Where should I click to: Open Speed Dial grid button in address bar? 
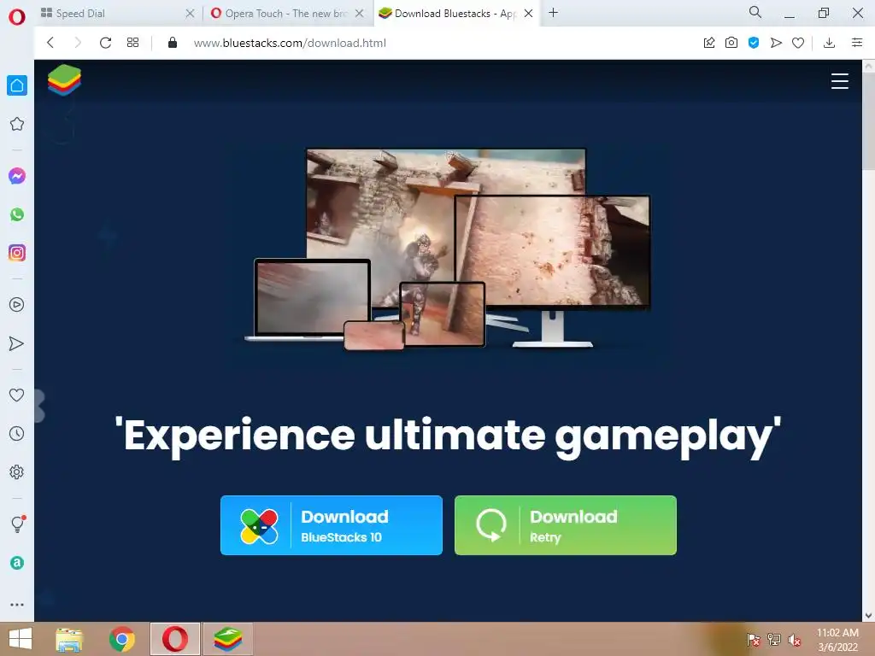pyautogui.click(x=132, y=43)
